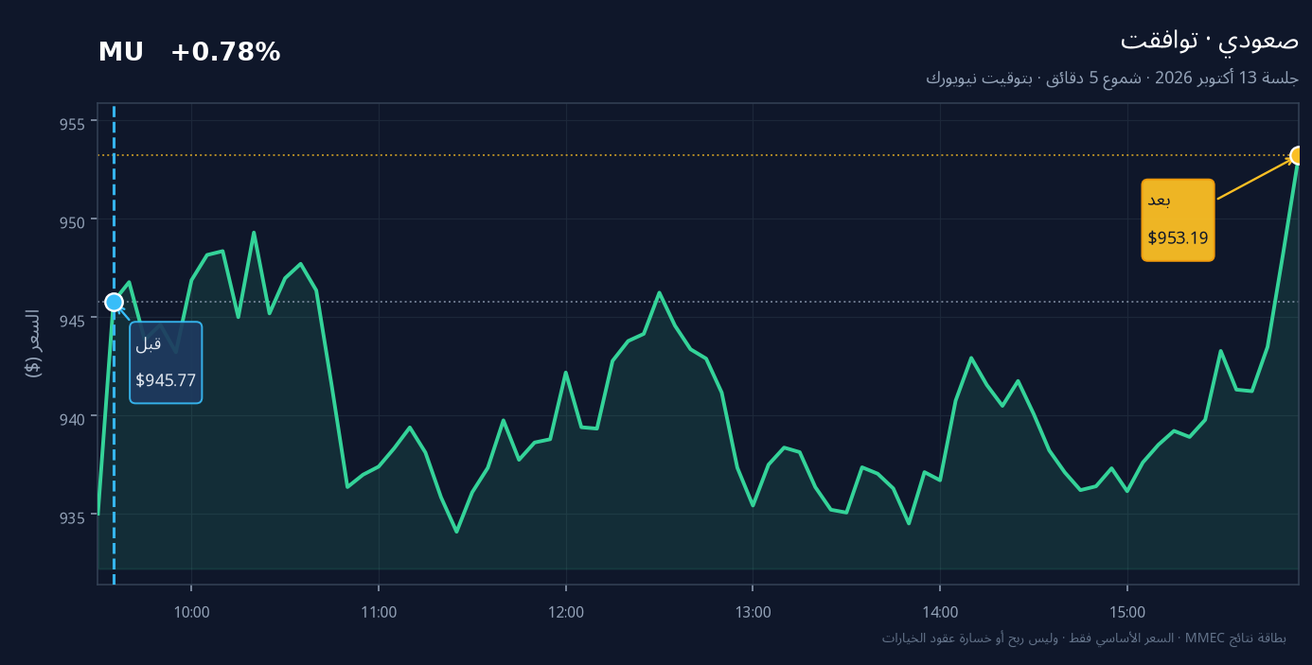This screenshot has height=665, width=1312.
Task: Select the blue "قبل" marker dot
Action: pos(114,302)
